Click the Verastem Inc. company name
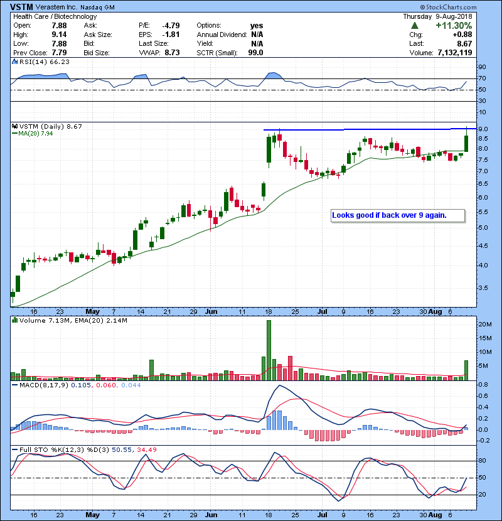This screenshot has width=502, height=521. 55,7
